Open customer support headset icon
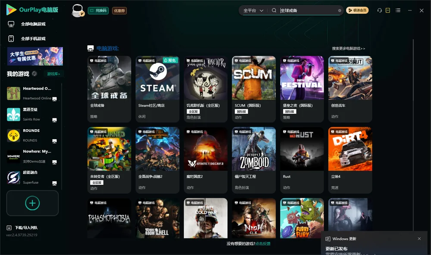 380,10
